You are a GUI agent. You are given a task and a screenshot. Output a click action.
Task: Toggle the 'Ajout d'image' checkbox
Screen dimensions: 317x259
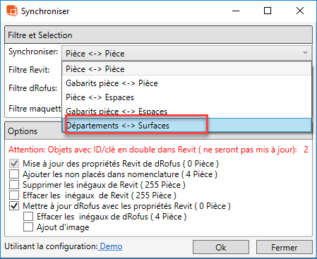click(x=28, y=227)
